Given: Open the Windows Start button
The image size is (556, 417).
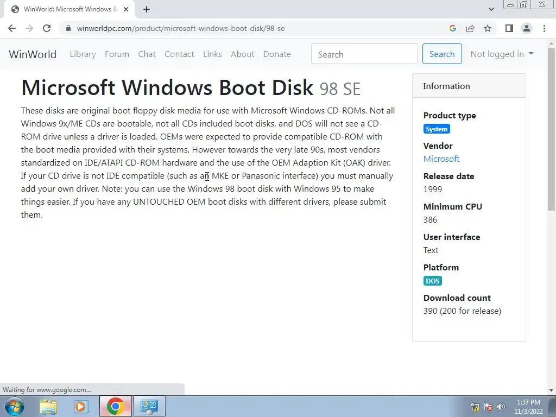Looking at the screenshot, I should [x=14, y=406].
